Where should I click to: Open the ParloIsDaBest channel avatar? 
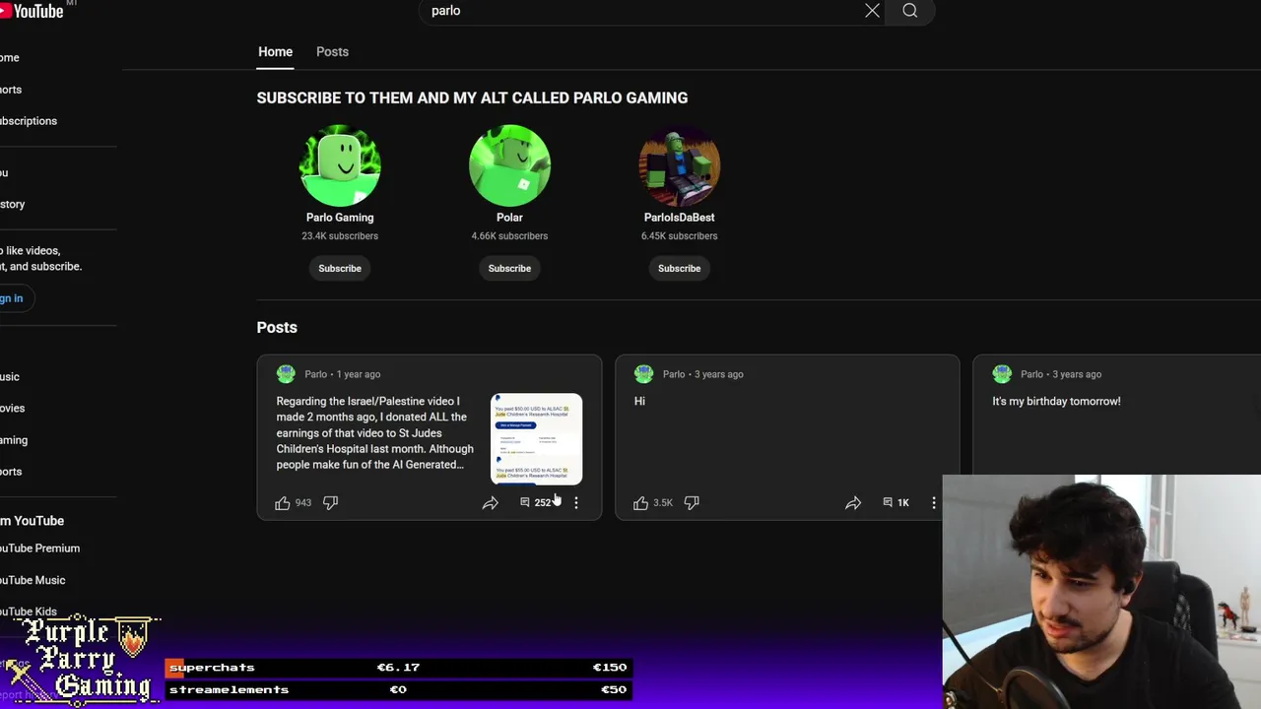[679, 165]
